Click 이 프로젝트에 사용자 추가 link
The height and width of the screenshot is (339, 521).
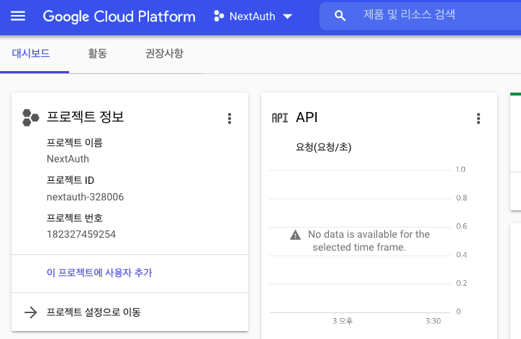[99, 273]
